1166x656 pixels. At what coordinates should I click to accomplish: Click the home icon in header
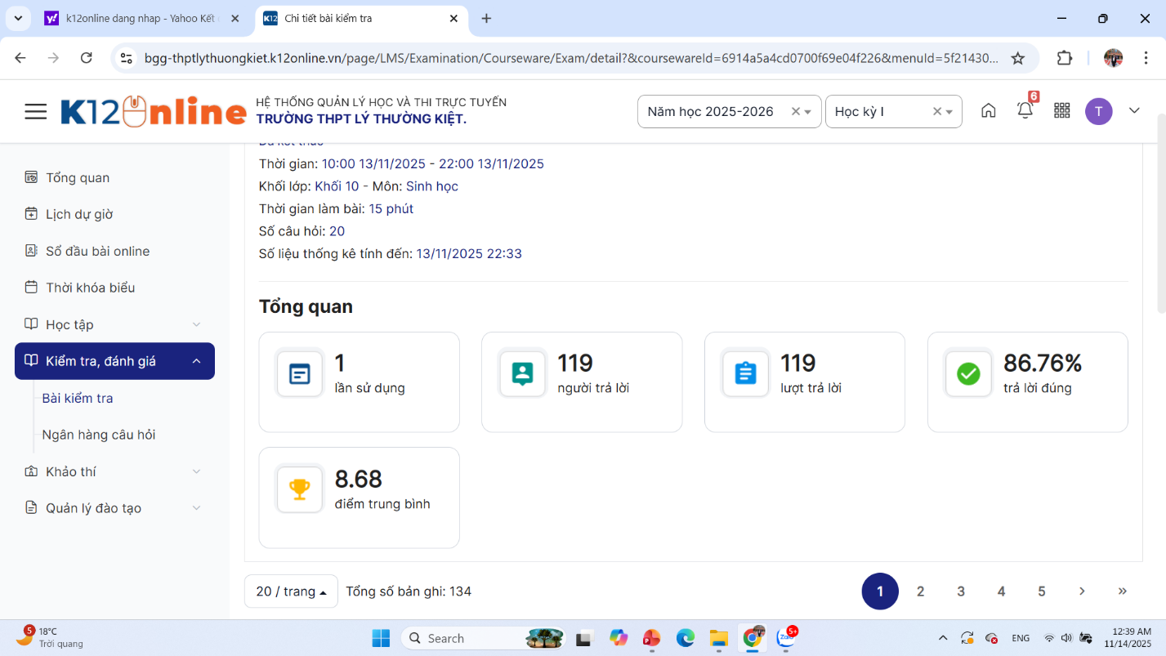pos(988,111)
